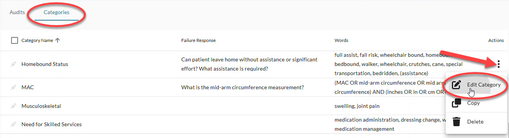The width and height of the screenshot is (509, 138).
Task: Choose Edit Category from the actions menu
Action: [x=484, y=85]
